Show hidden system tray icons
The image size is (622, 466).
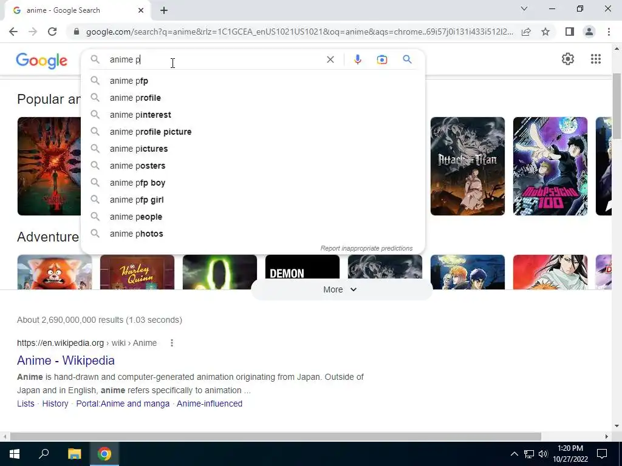(514, 454)
